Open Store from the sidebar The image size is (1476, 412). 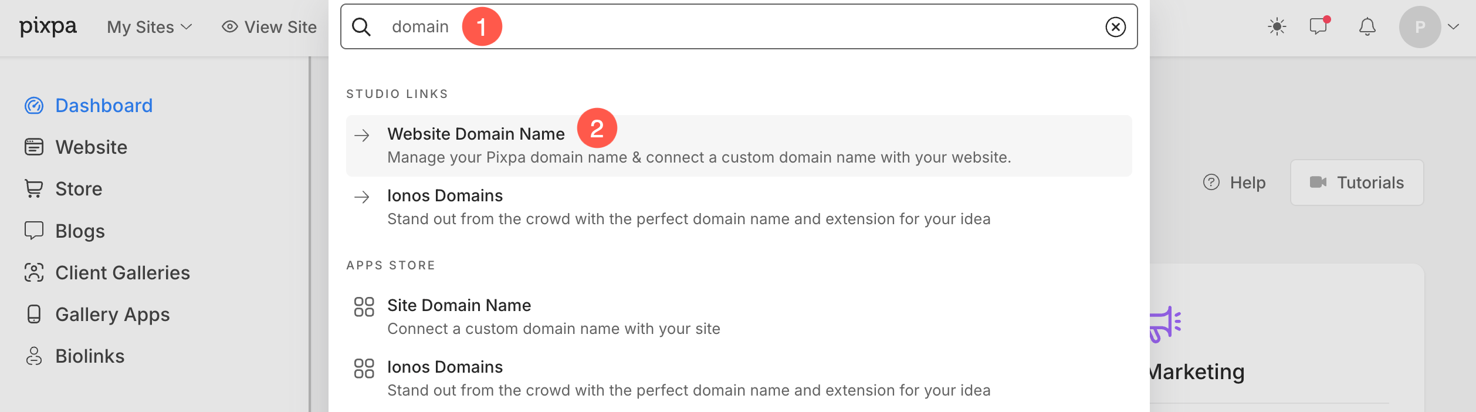point(79,189)
